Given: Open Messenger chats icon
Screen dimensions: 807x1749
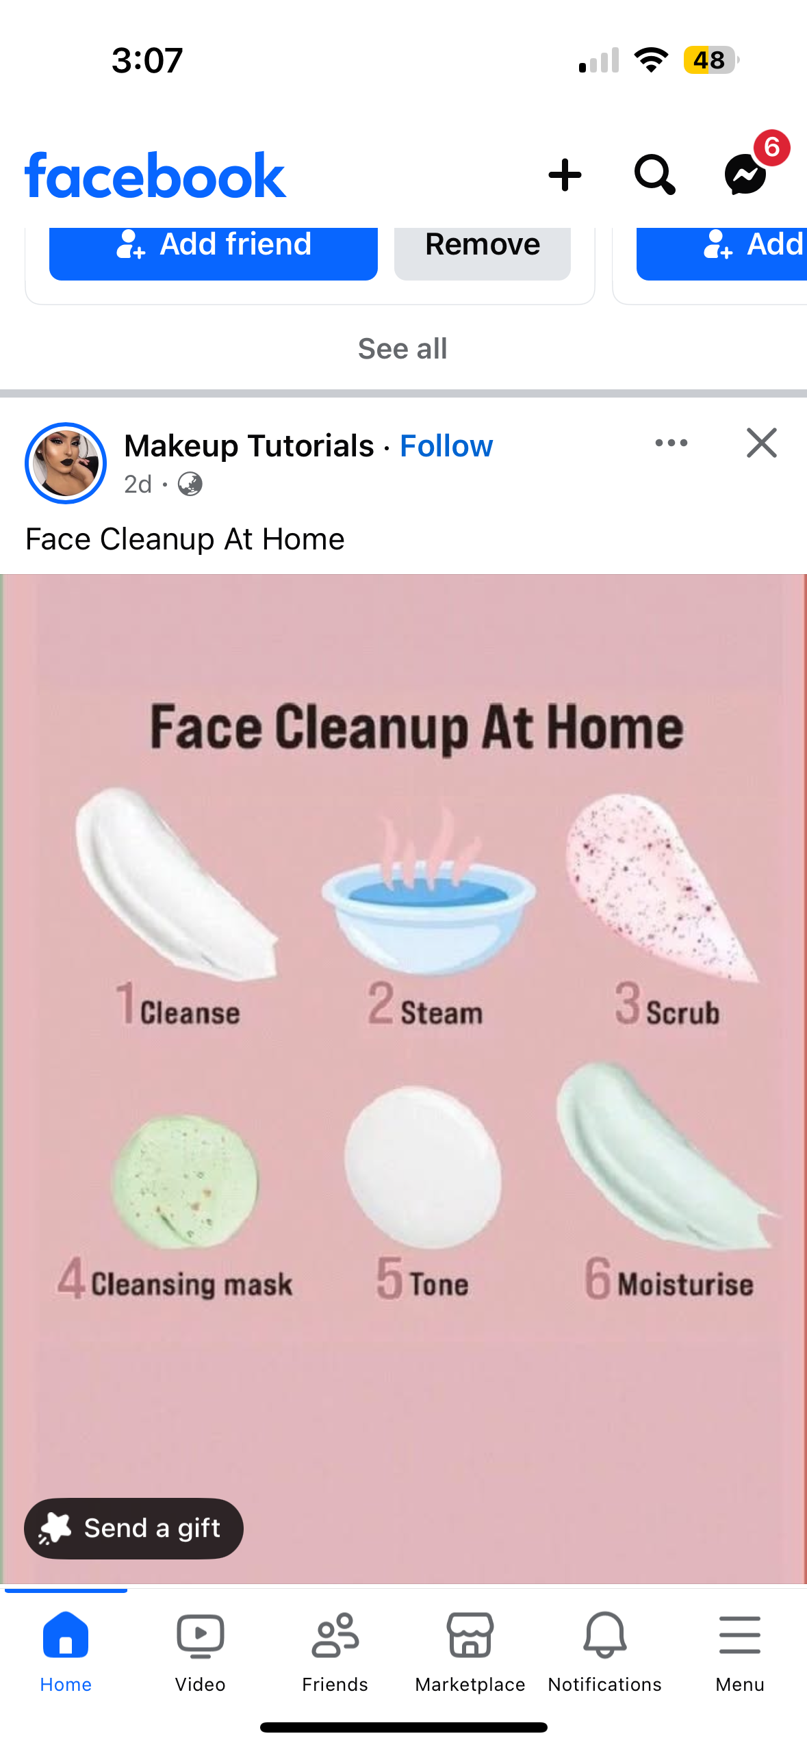Looking at the screenshot, I should (x=746, y=174).
